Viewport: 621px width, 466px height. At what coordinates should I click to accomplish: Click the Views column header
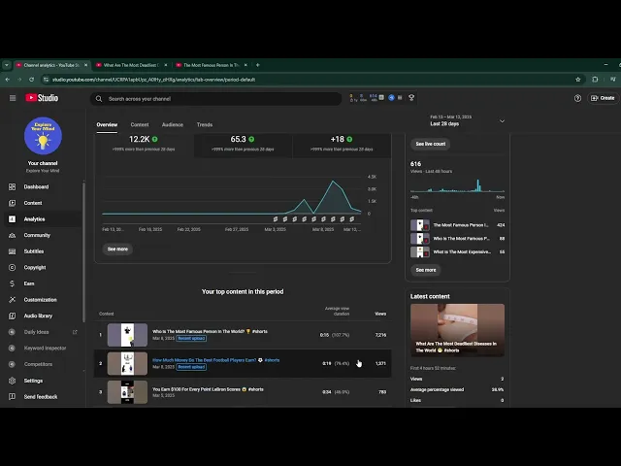point(380,314)
